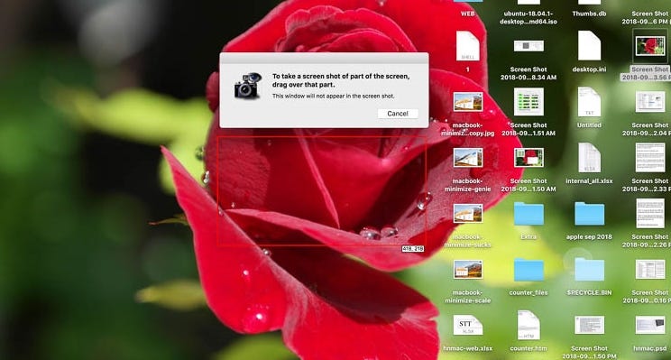Select the macbook-minimize-scale image icon
The height and width of the screenshot is (360, 671).
[x=468, y=269]
